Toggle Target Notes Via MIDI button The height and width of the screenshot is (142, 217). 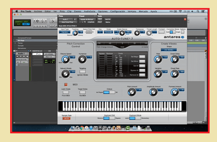pyautogui.click(x=82, y=92)
